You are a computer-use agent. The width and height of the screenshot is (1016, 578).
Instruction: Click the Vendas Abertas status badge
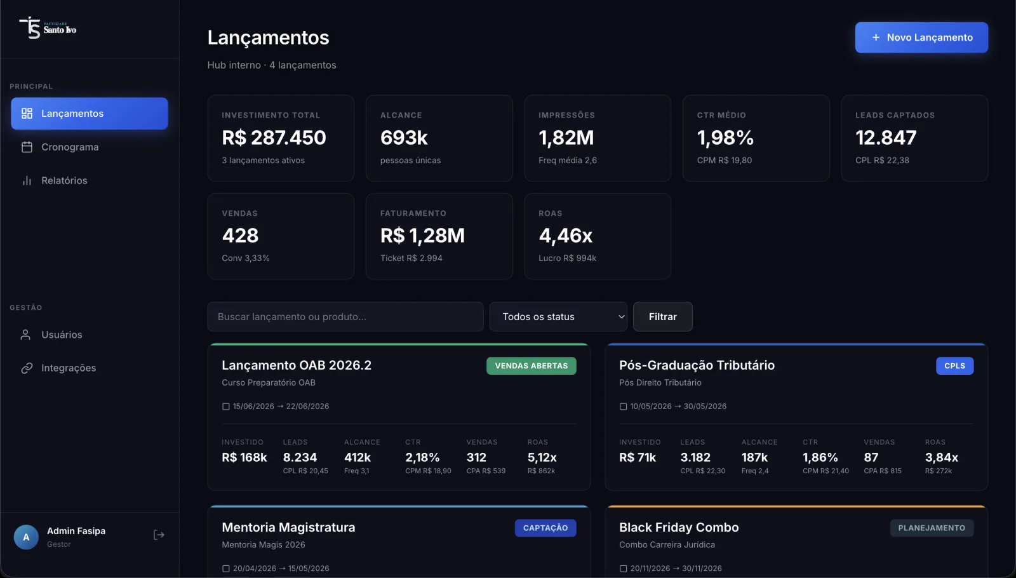pyautogui.click(x=531, y=366)
